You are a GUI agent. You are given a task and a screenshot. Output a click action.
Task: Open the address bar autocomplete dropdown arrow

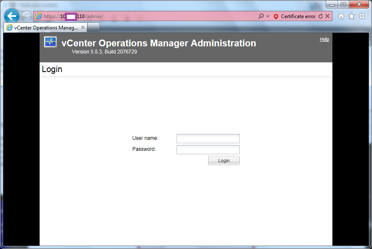click(x=268, y=16)
